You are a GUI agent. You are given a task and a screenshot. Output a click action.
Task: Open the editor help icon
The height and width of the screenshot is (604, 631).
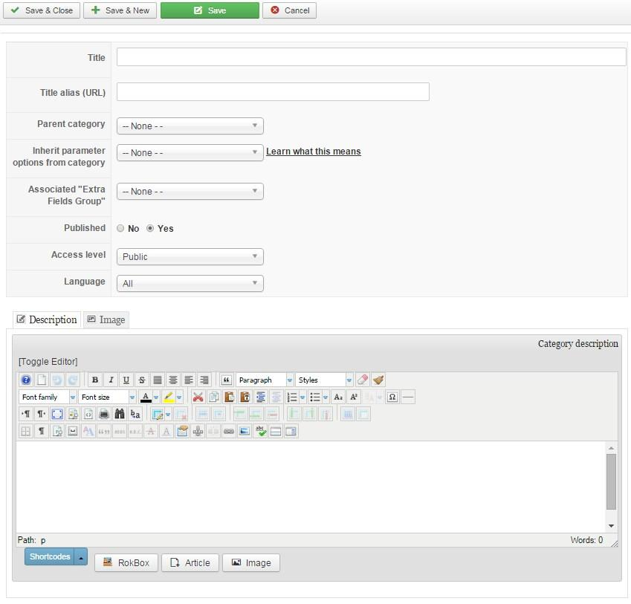tap(26, 380)
